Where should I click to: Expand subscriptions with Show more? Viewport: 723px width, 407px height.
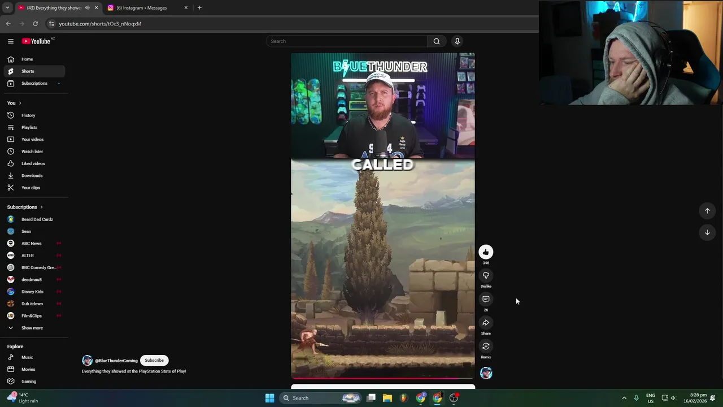click(x=34, y=328)
